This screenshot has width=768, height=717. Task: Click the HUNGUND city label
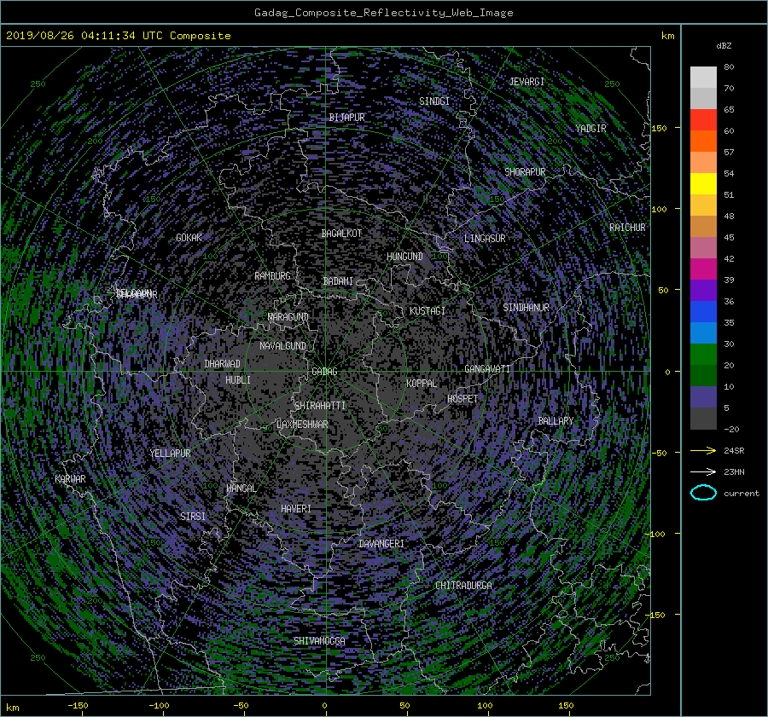pyautogui.click(x=404, y=257)
